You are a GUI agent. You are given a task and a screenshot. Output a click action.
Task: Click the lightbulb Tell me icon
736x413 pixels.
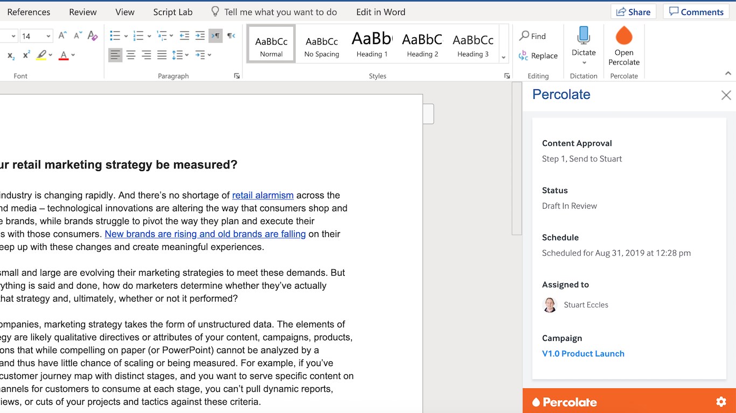(x=215, y=12)
